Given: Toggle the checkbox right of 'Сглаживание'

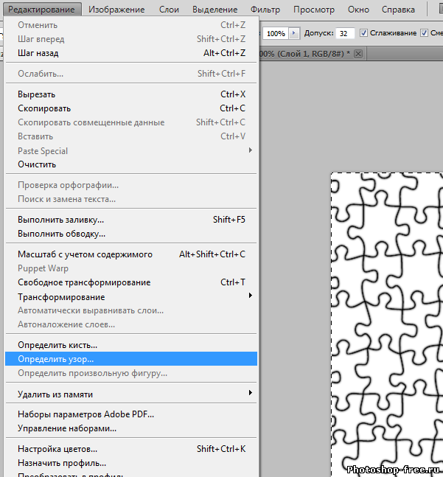Looking at the screenshot, I should (x=424, y=34).
